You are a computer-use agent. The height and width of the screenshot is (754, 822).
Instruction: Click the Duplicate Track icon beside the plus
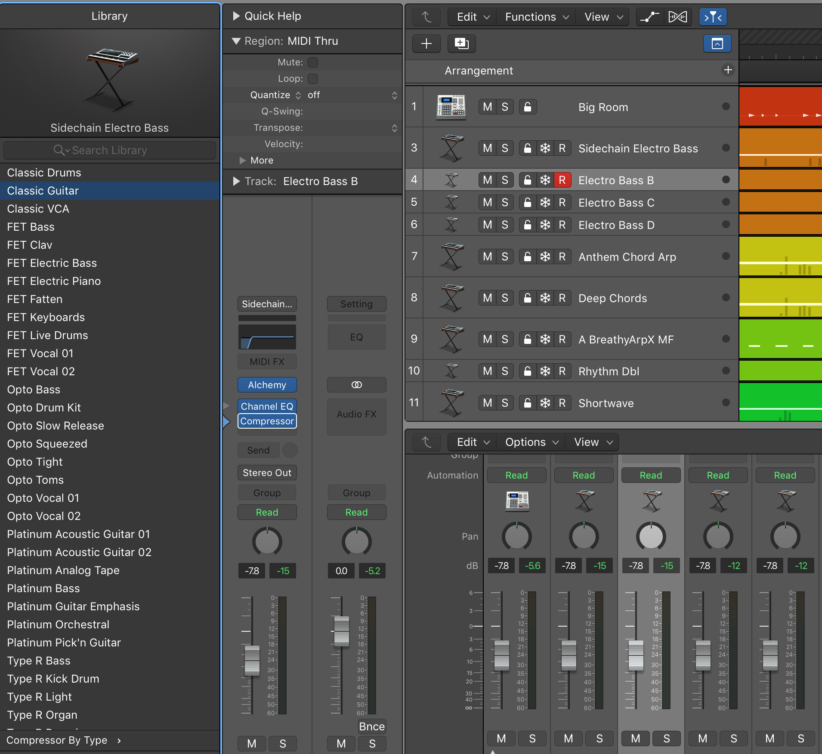coord(461,43)
